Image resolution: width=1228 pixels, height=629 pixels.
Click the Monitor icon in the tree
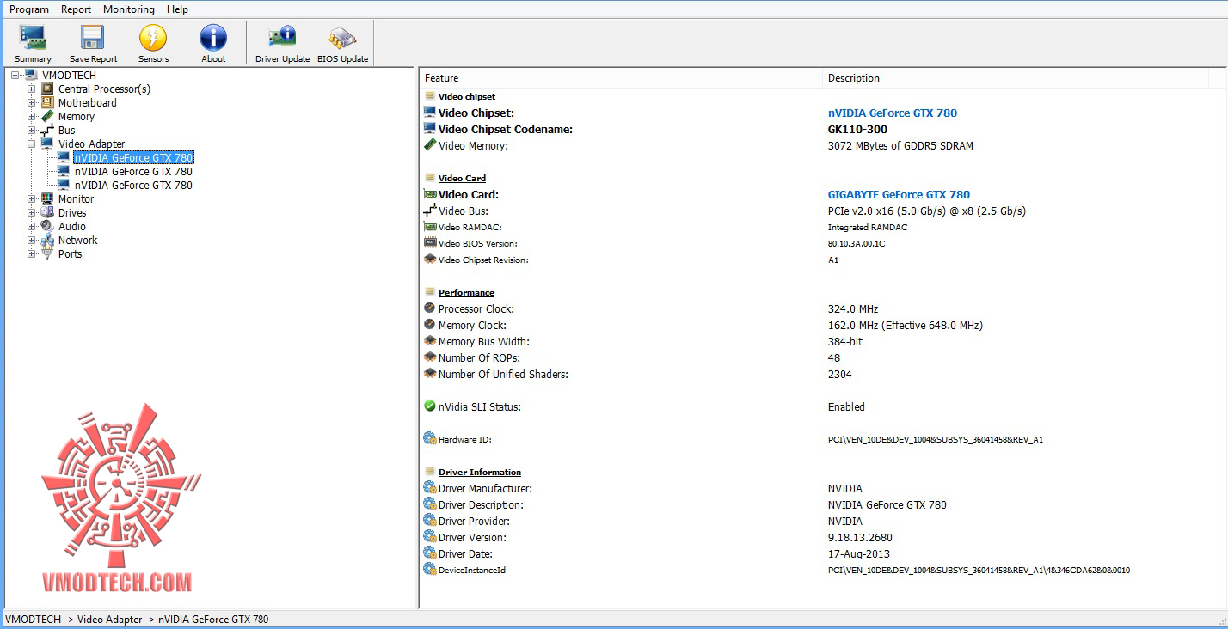pos(47,198)
